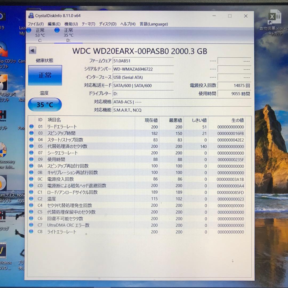The height and width of the screenshot is (288, 288).
Task: Open the テーマ(T) dropdown
Action: (88, 24)
